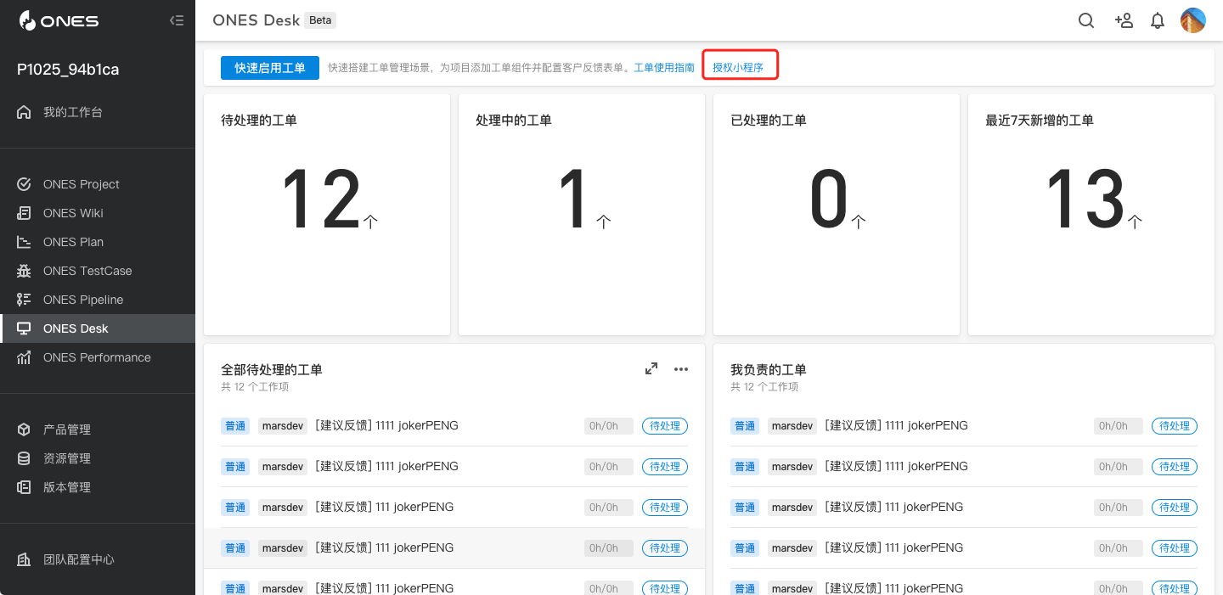1223x595 pixels.
Task: Click the invite member icon
Action: pos(1124,20)
